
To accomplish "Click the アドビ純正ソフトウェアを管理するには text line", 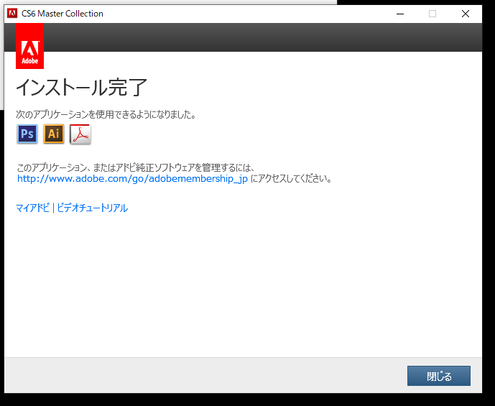I will click(136, 167).
